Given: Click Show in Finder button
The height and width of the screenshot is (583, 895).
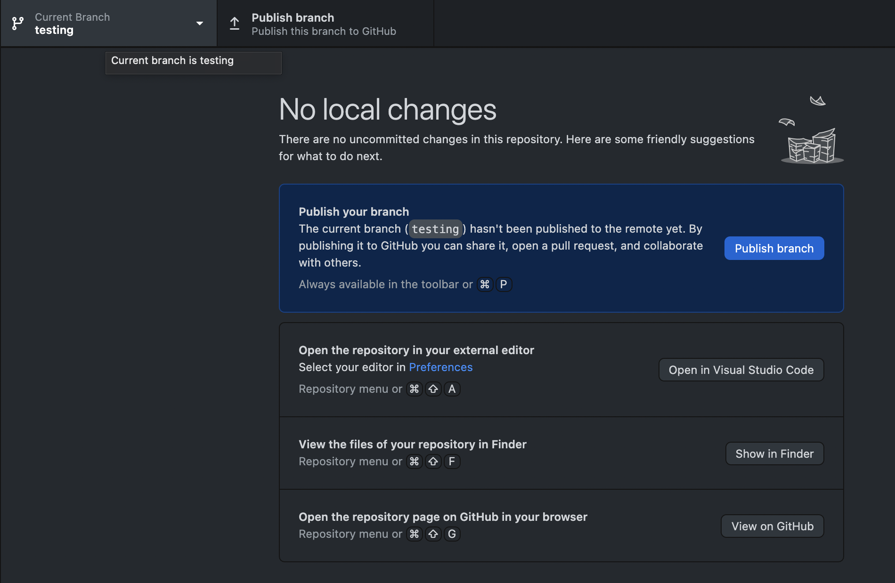Looking at the screenshot, I should (x=774, y=453).
